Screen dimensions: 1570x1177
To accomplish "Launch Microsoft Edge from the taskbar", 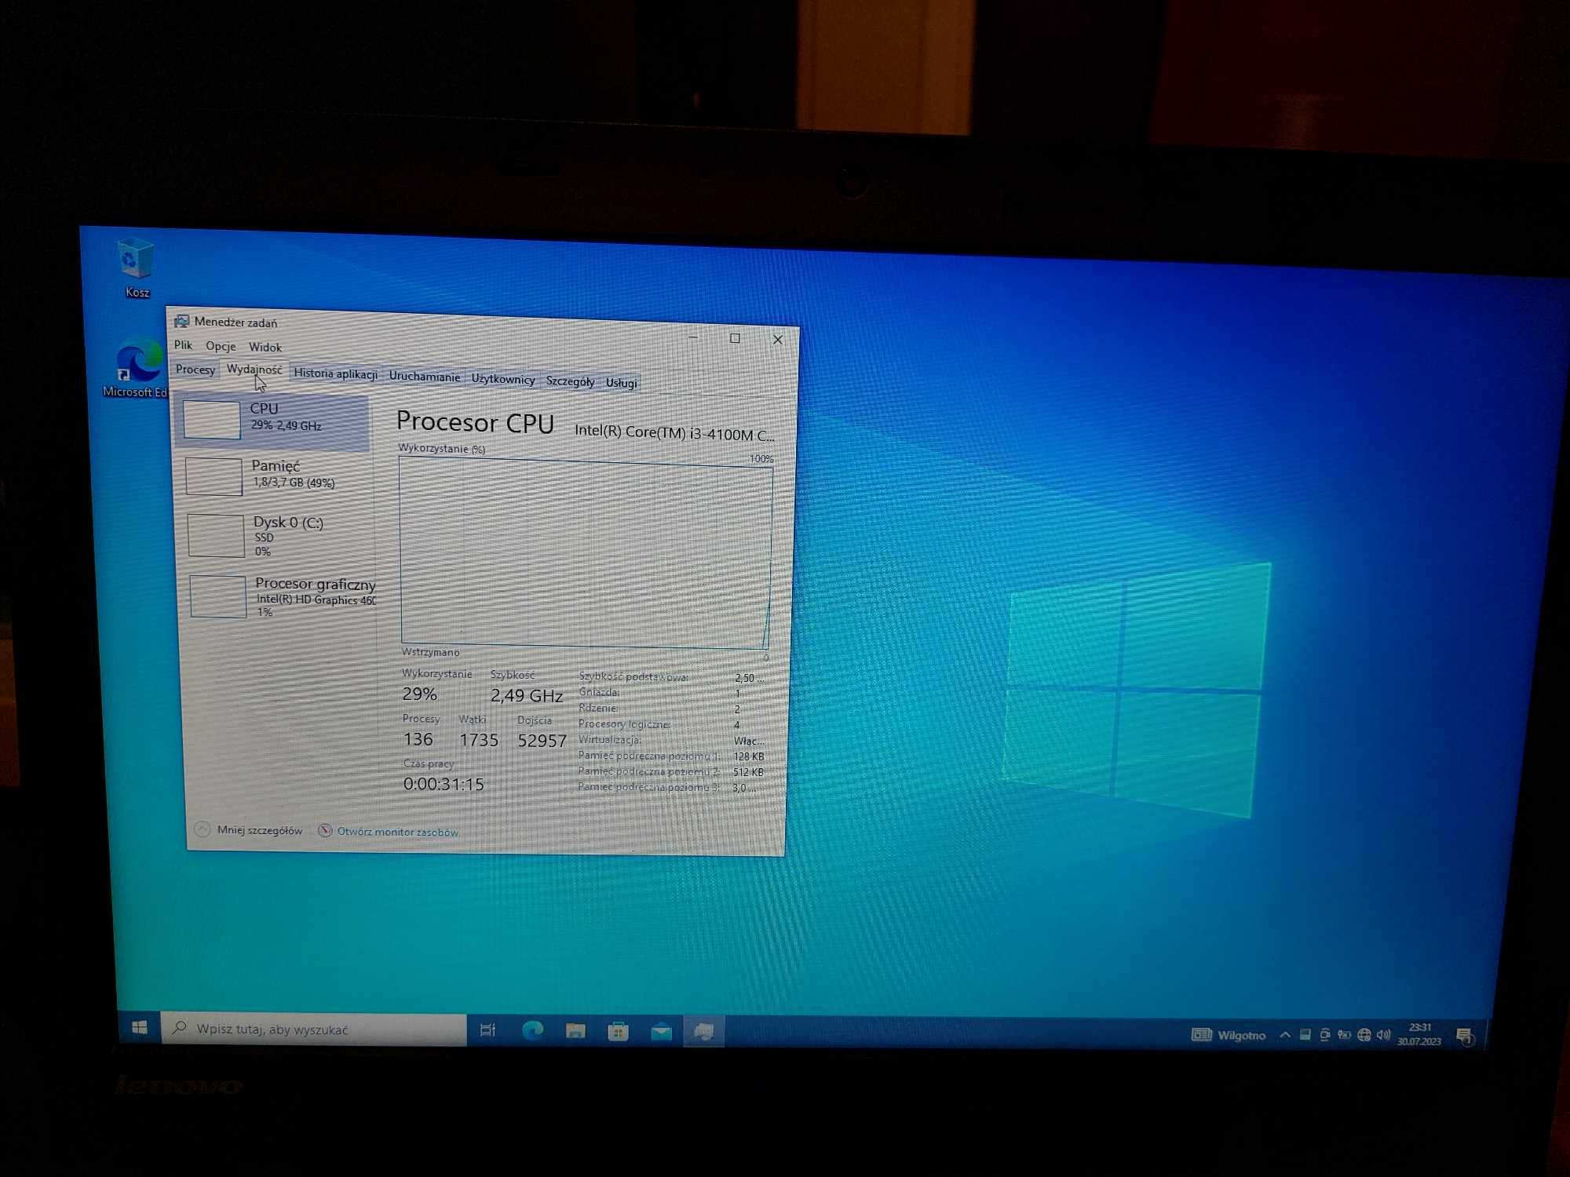I will (x=532, y=1030).
